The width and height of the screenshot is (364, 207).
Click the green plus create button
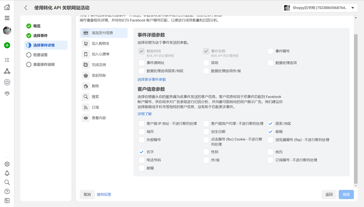tap(7, 45)
